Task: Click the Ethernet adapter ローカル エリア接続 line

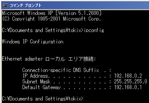Action: 49,59
